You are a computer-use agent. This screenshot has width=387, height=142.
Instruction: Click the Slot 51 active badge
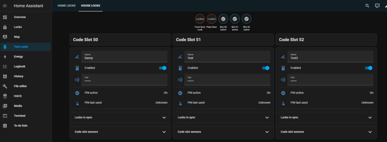pyautogui.click(x=235, y=19)
